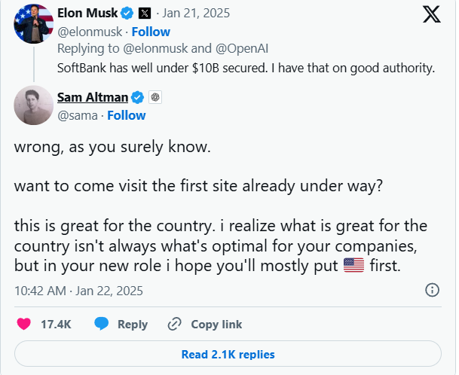Open the Sam Altman name link
The image size is (459, 375).
pyautogui.click(x=93, y=97)
